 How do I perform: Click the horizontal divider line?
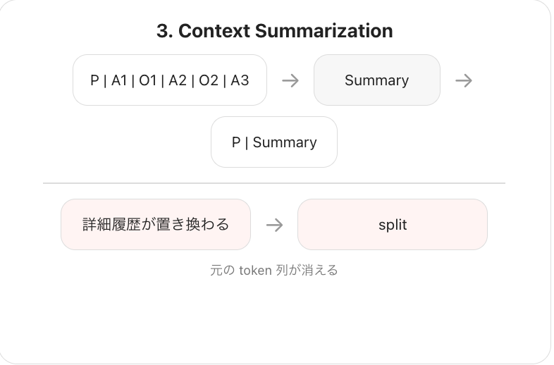(274, 183)
